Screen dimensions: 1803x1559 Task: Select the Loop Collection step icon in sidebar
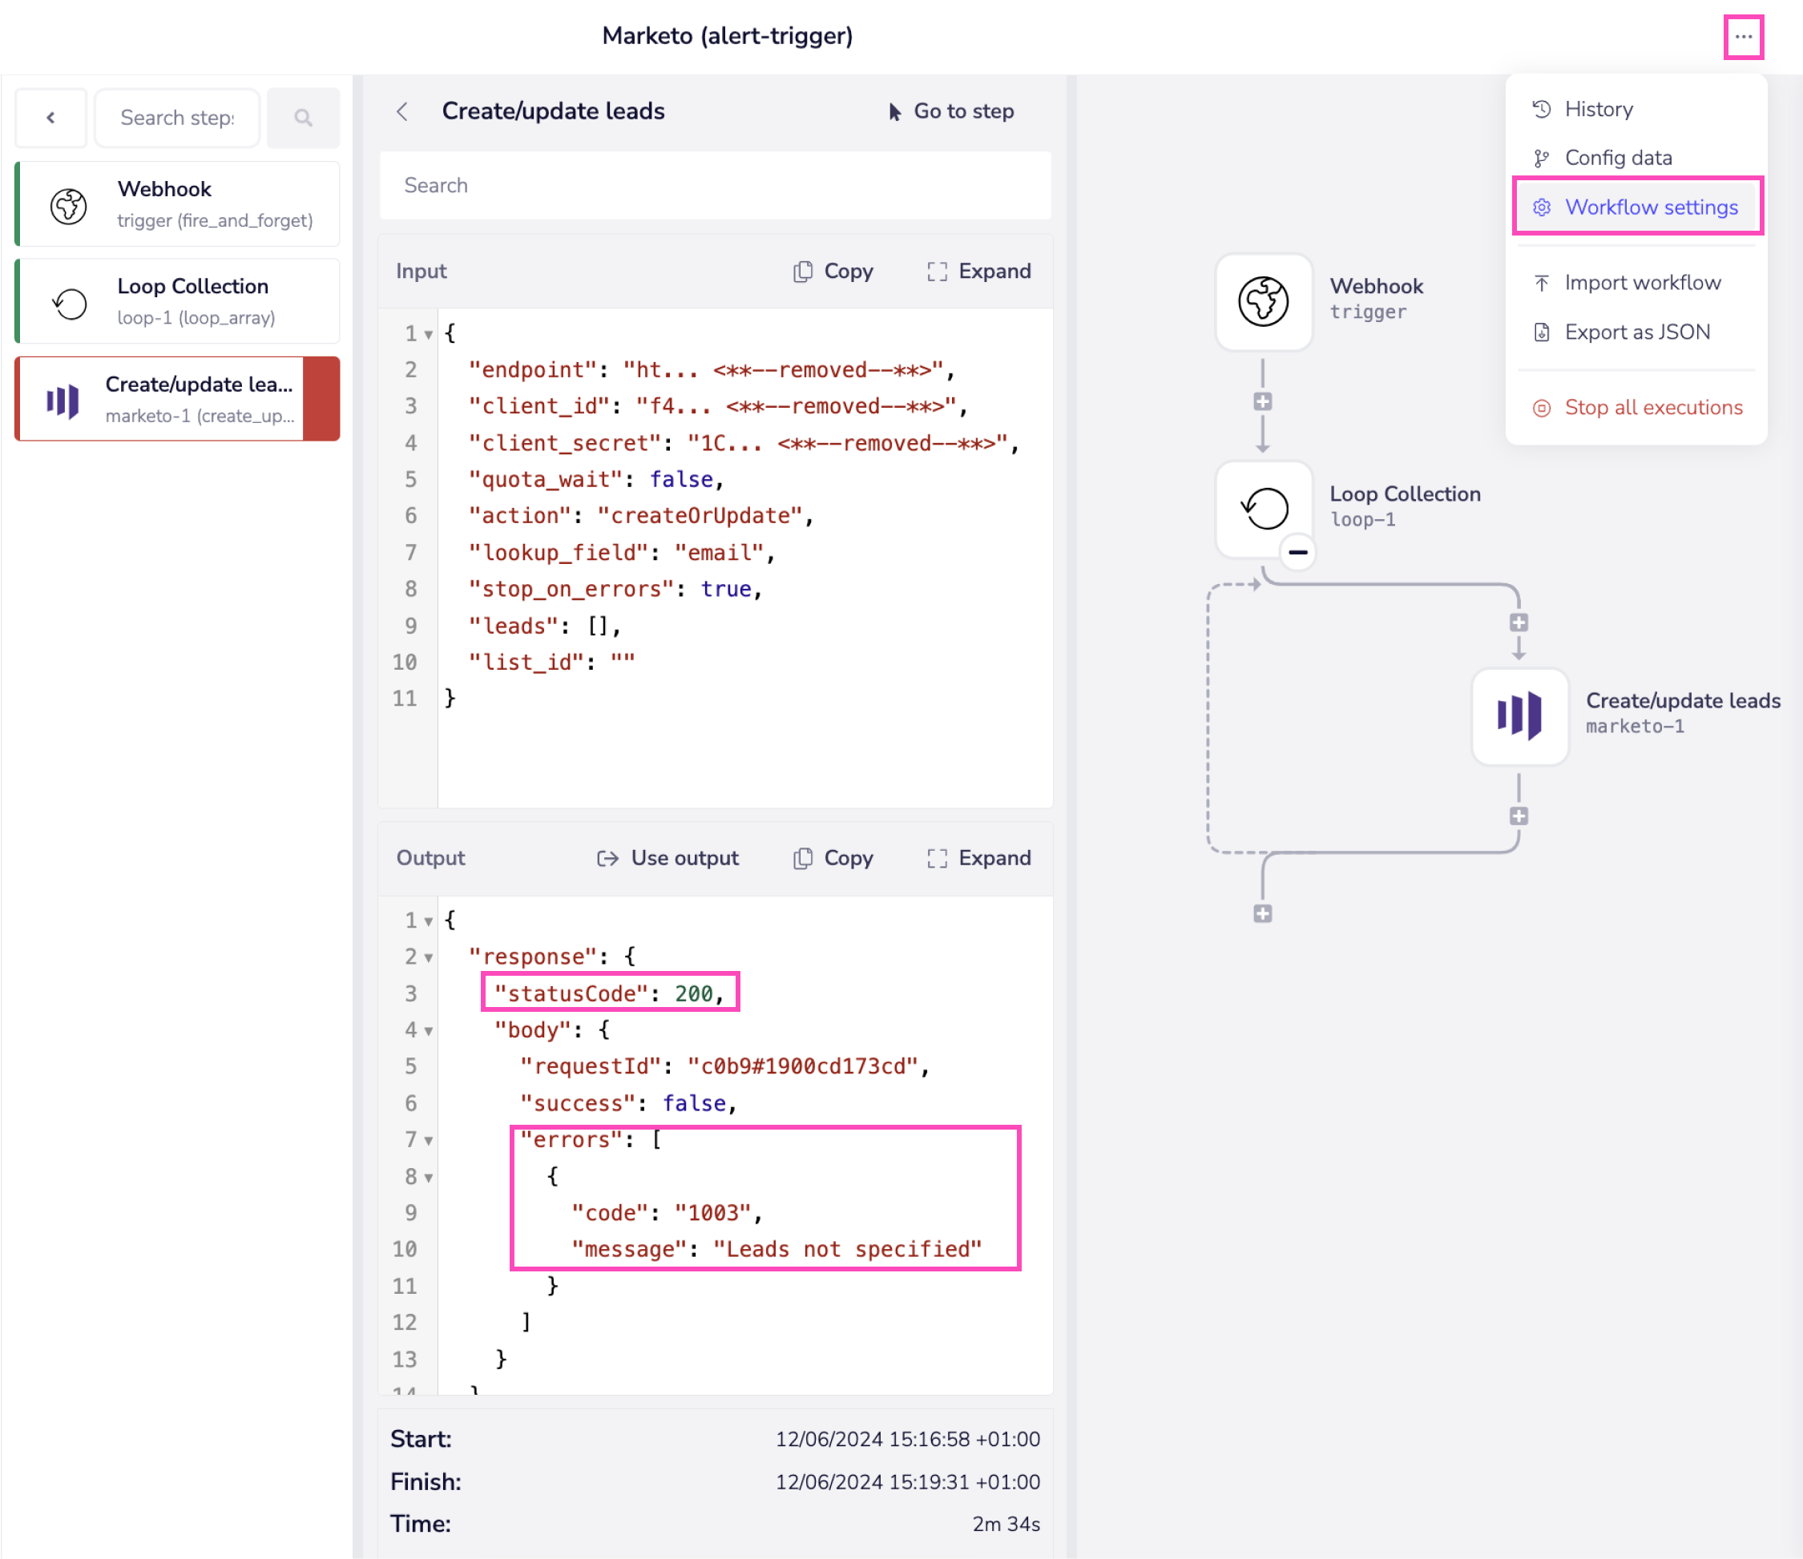point(70,301)
